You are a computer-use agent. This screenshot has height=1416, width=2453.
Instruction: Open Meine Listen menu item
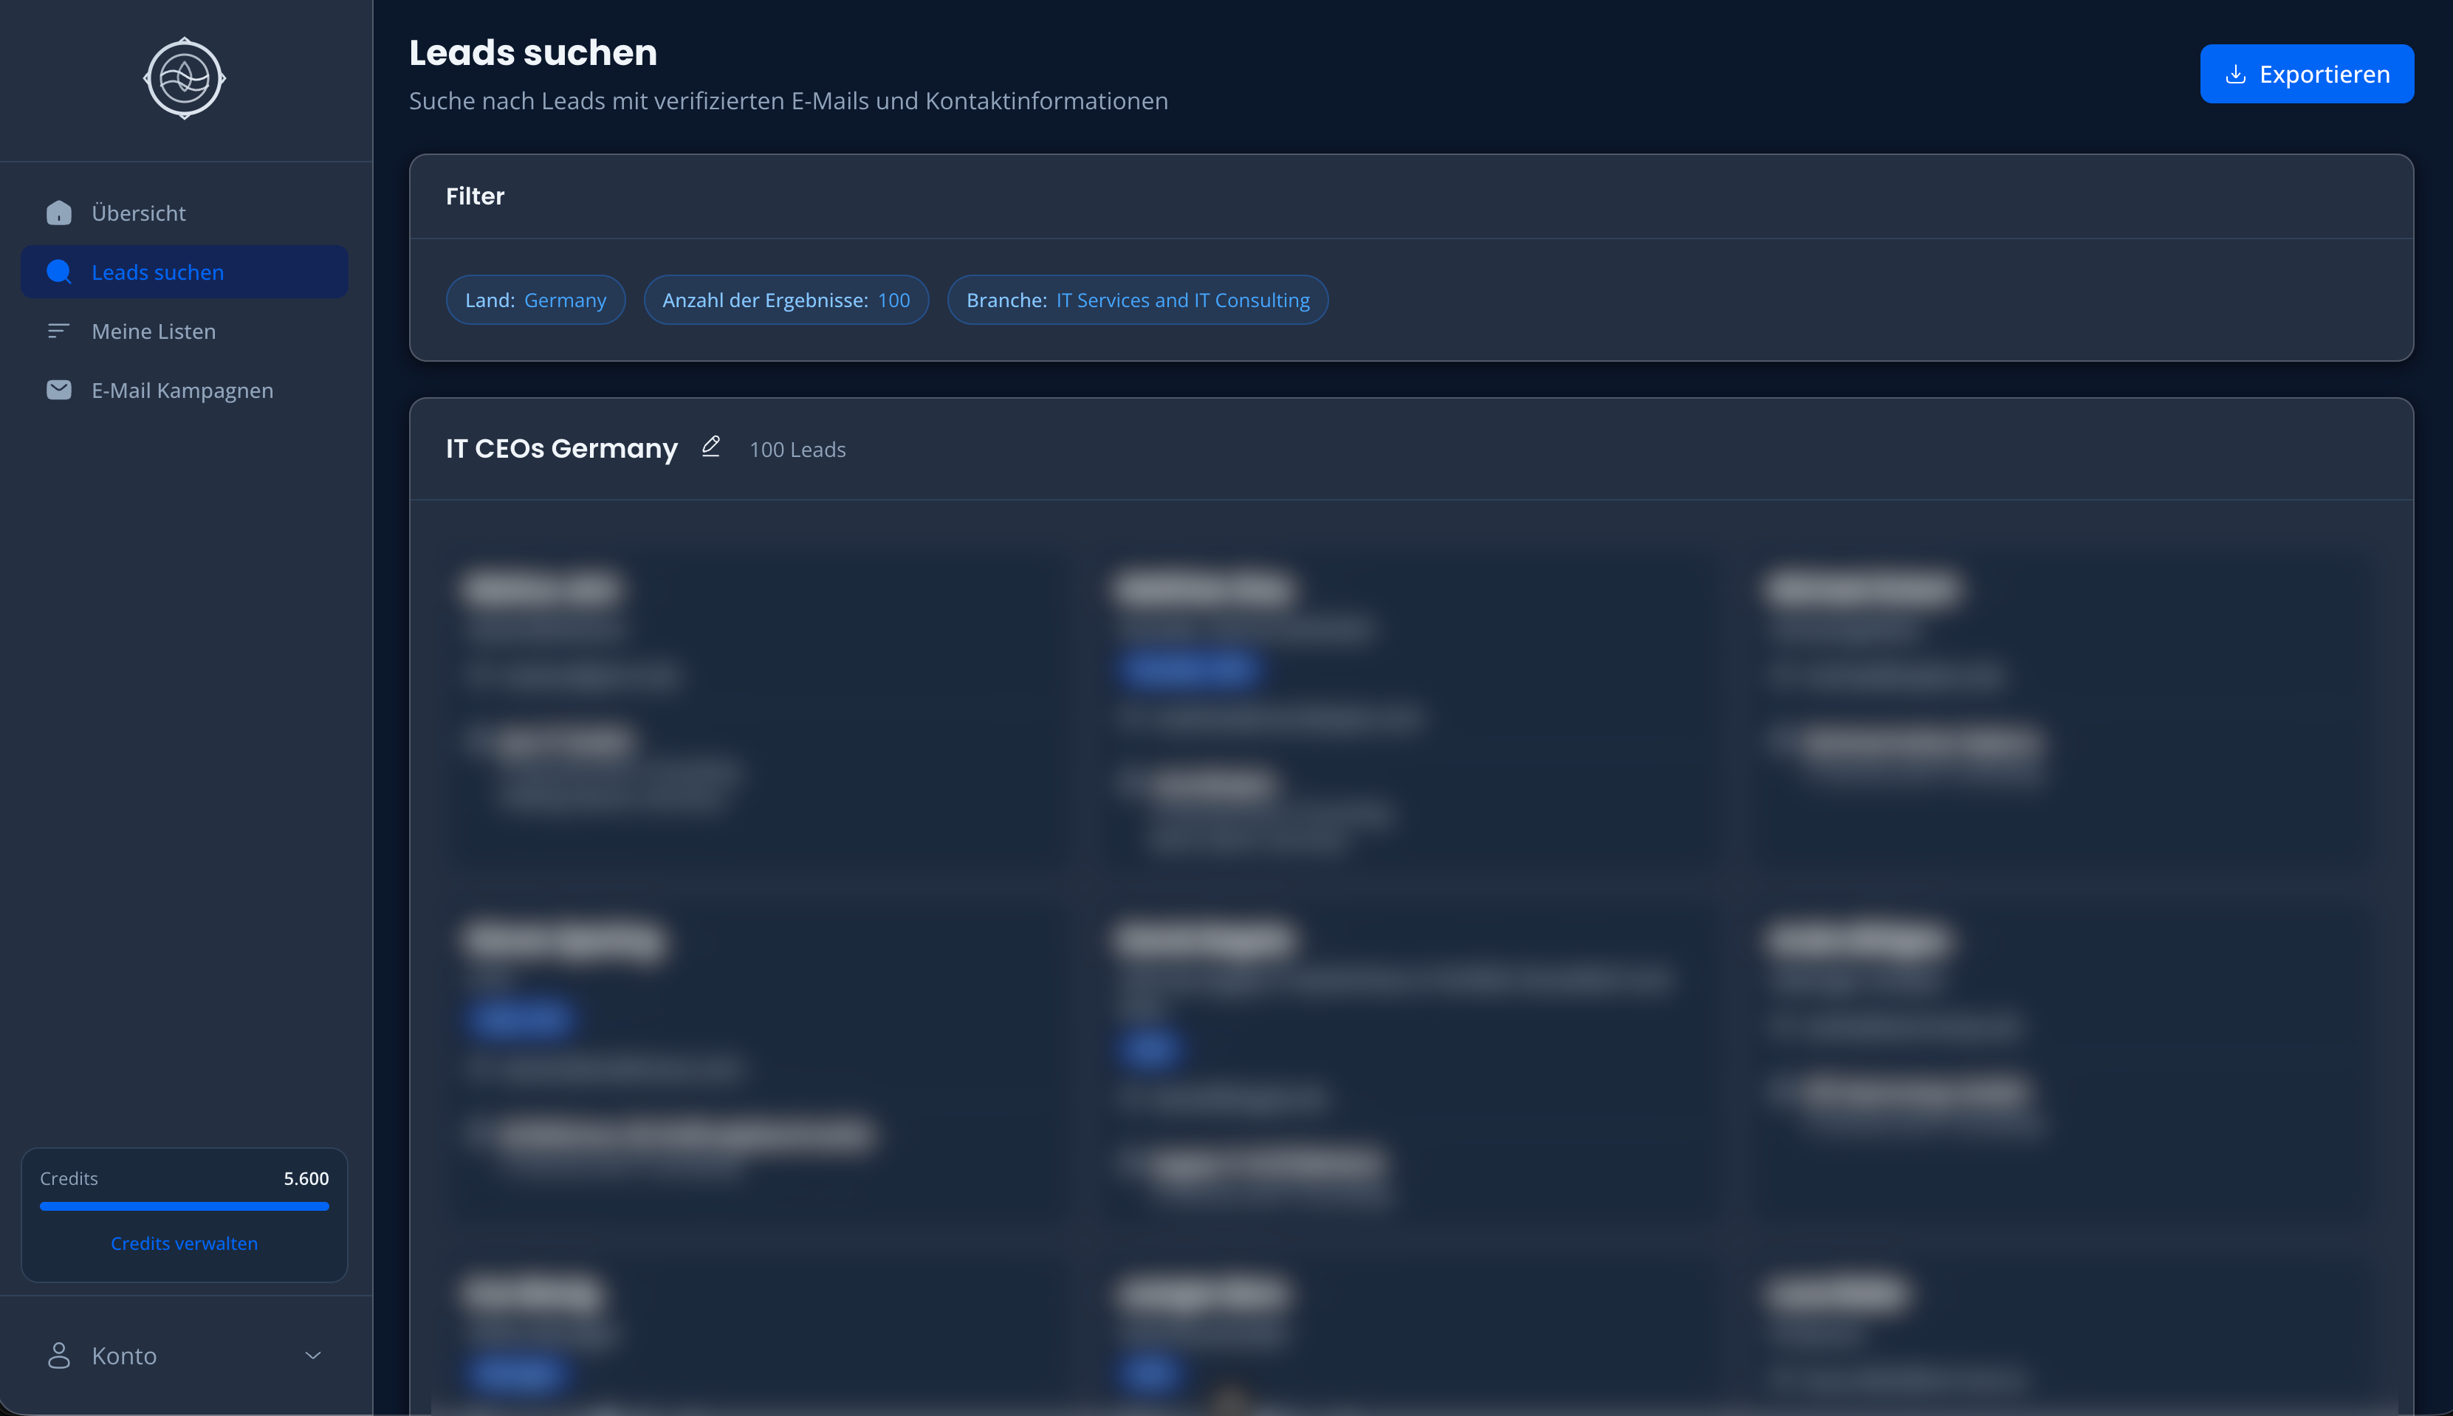(x=154, y=331)
